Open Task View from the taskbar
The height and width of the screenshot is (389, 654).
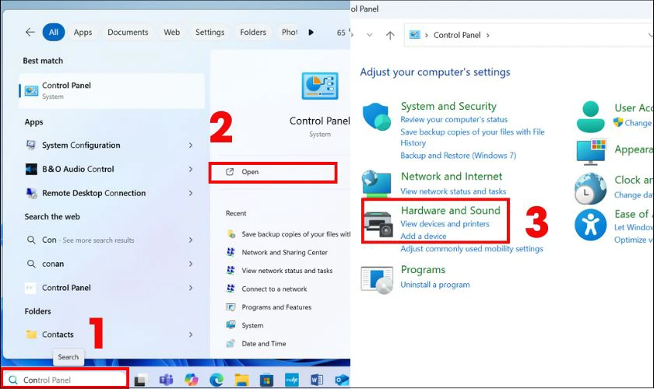click(x=141, y=380)
